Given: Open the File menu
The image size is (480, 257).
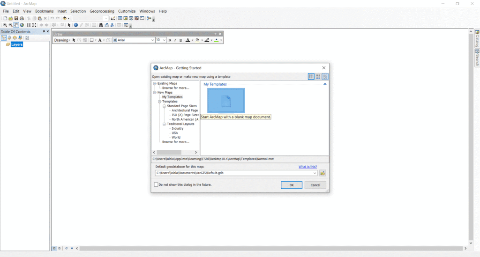Looking at the screenshot, I should [6, 11].
